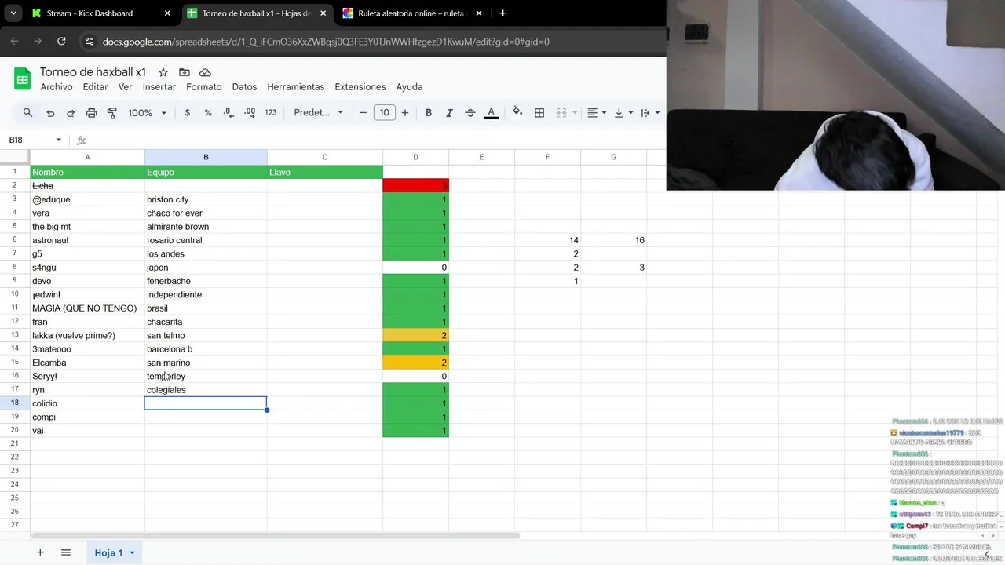1005x565 pixels.
Task: Click the undo arrow in toolbar
Action: pos(50,113)
